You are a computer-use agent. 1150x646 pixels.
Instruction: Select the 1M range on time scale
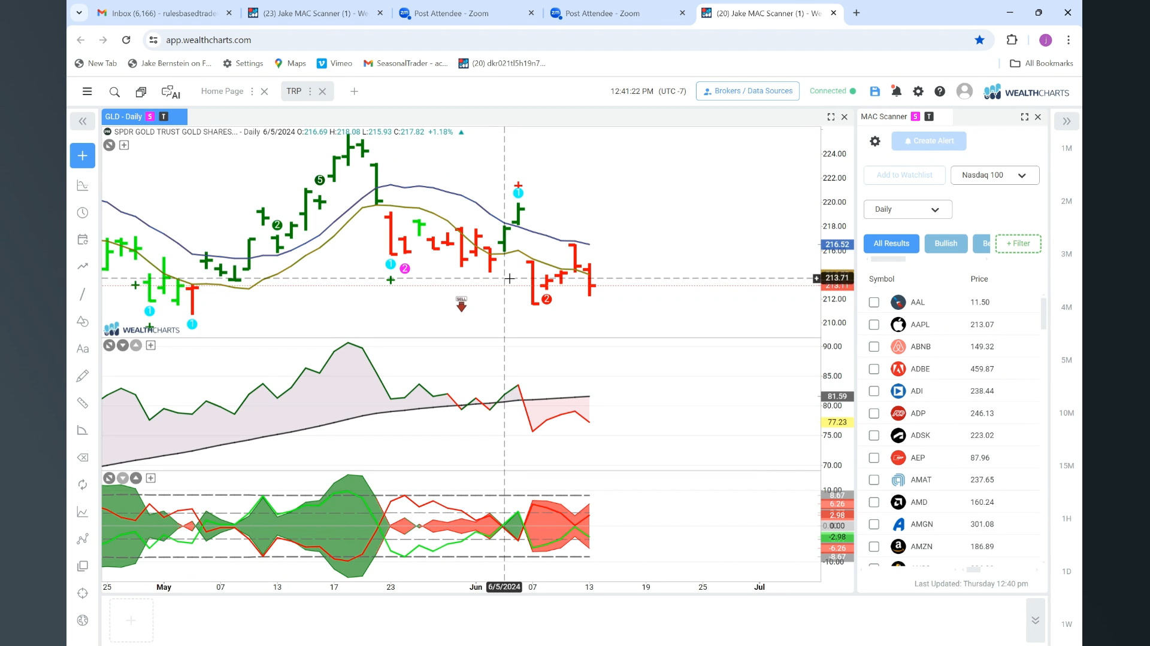(x=1067, y=148)
